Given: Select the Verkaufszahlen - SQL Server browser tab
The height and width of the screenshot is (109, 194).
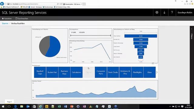Looking at the screenshot, I should click(x=72, y=4).
